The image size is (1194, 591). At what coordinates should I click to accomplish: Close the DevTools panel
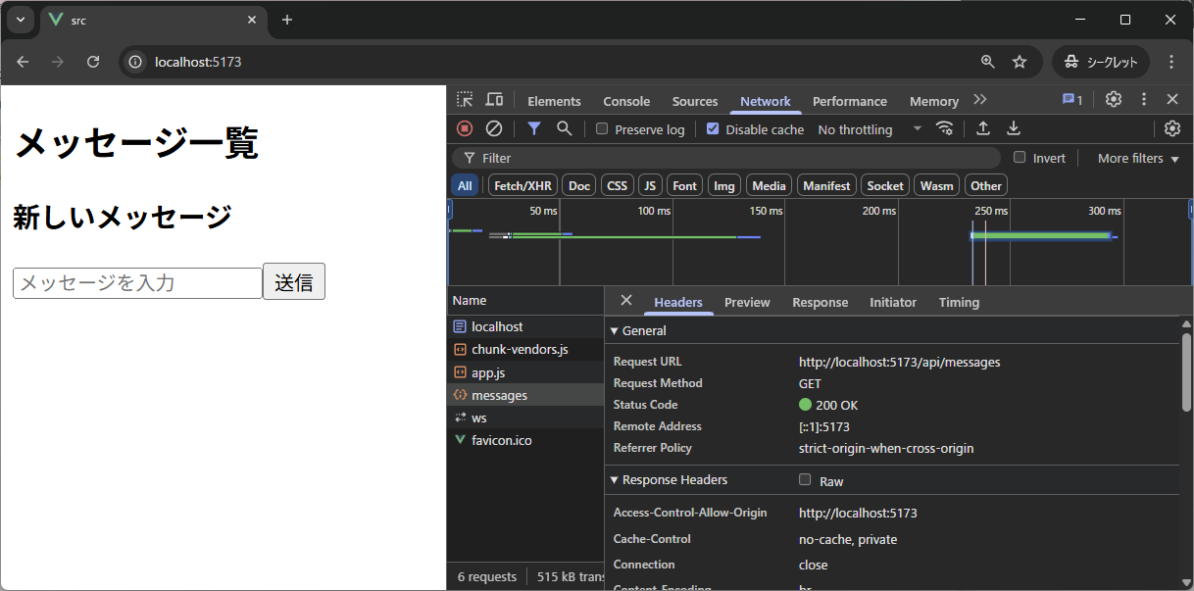[1172, 100]
